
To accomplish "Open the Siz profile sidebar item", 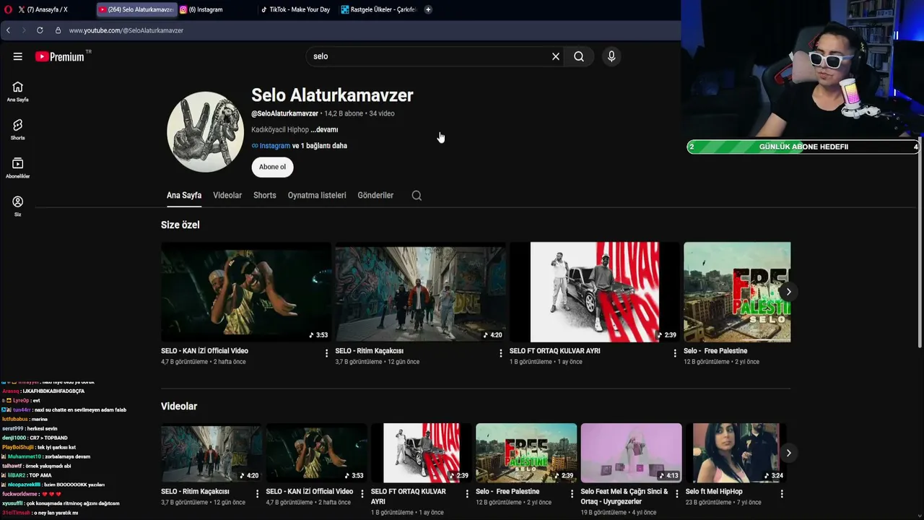I will click(x=17, y=207).
